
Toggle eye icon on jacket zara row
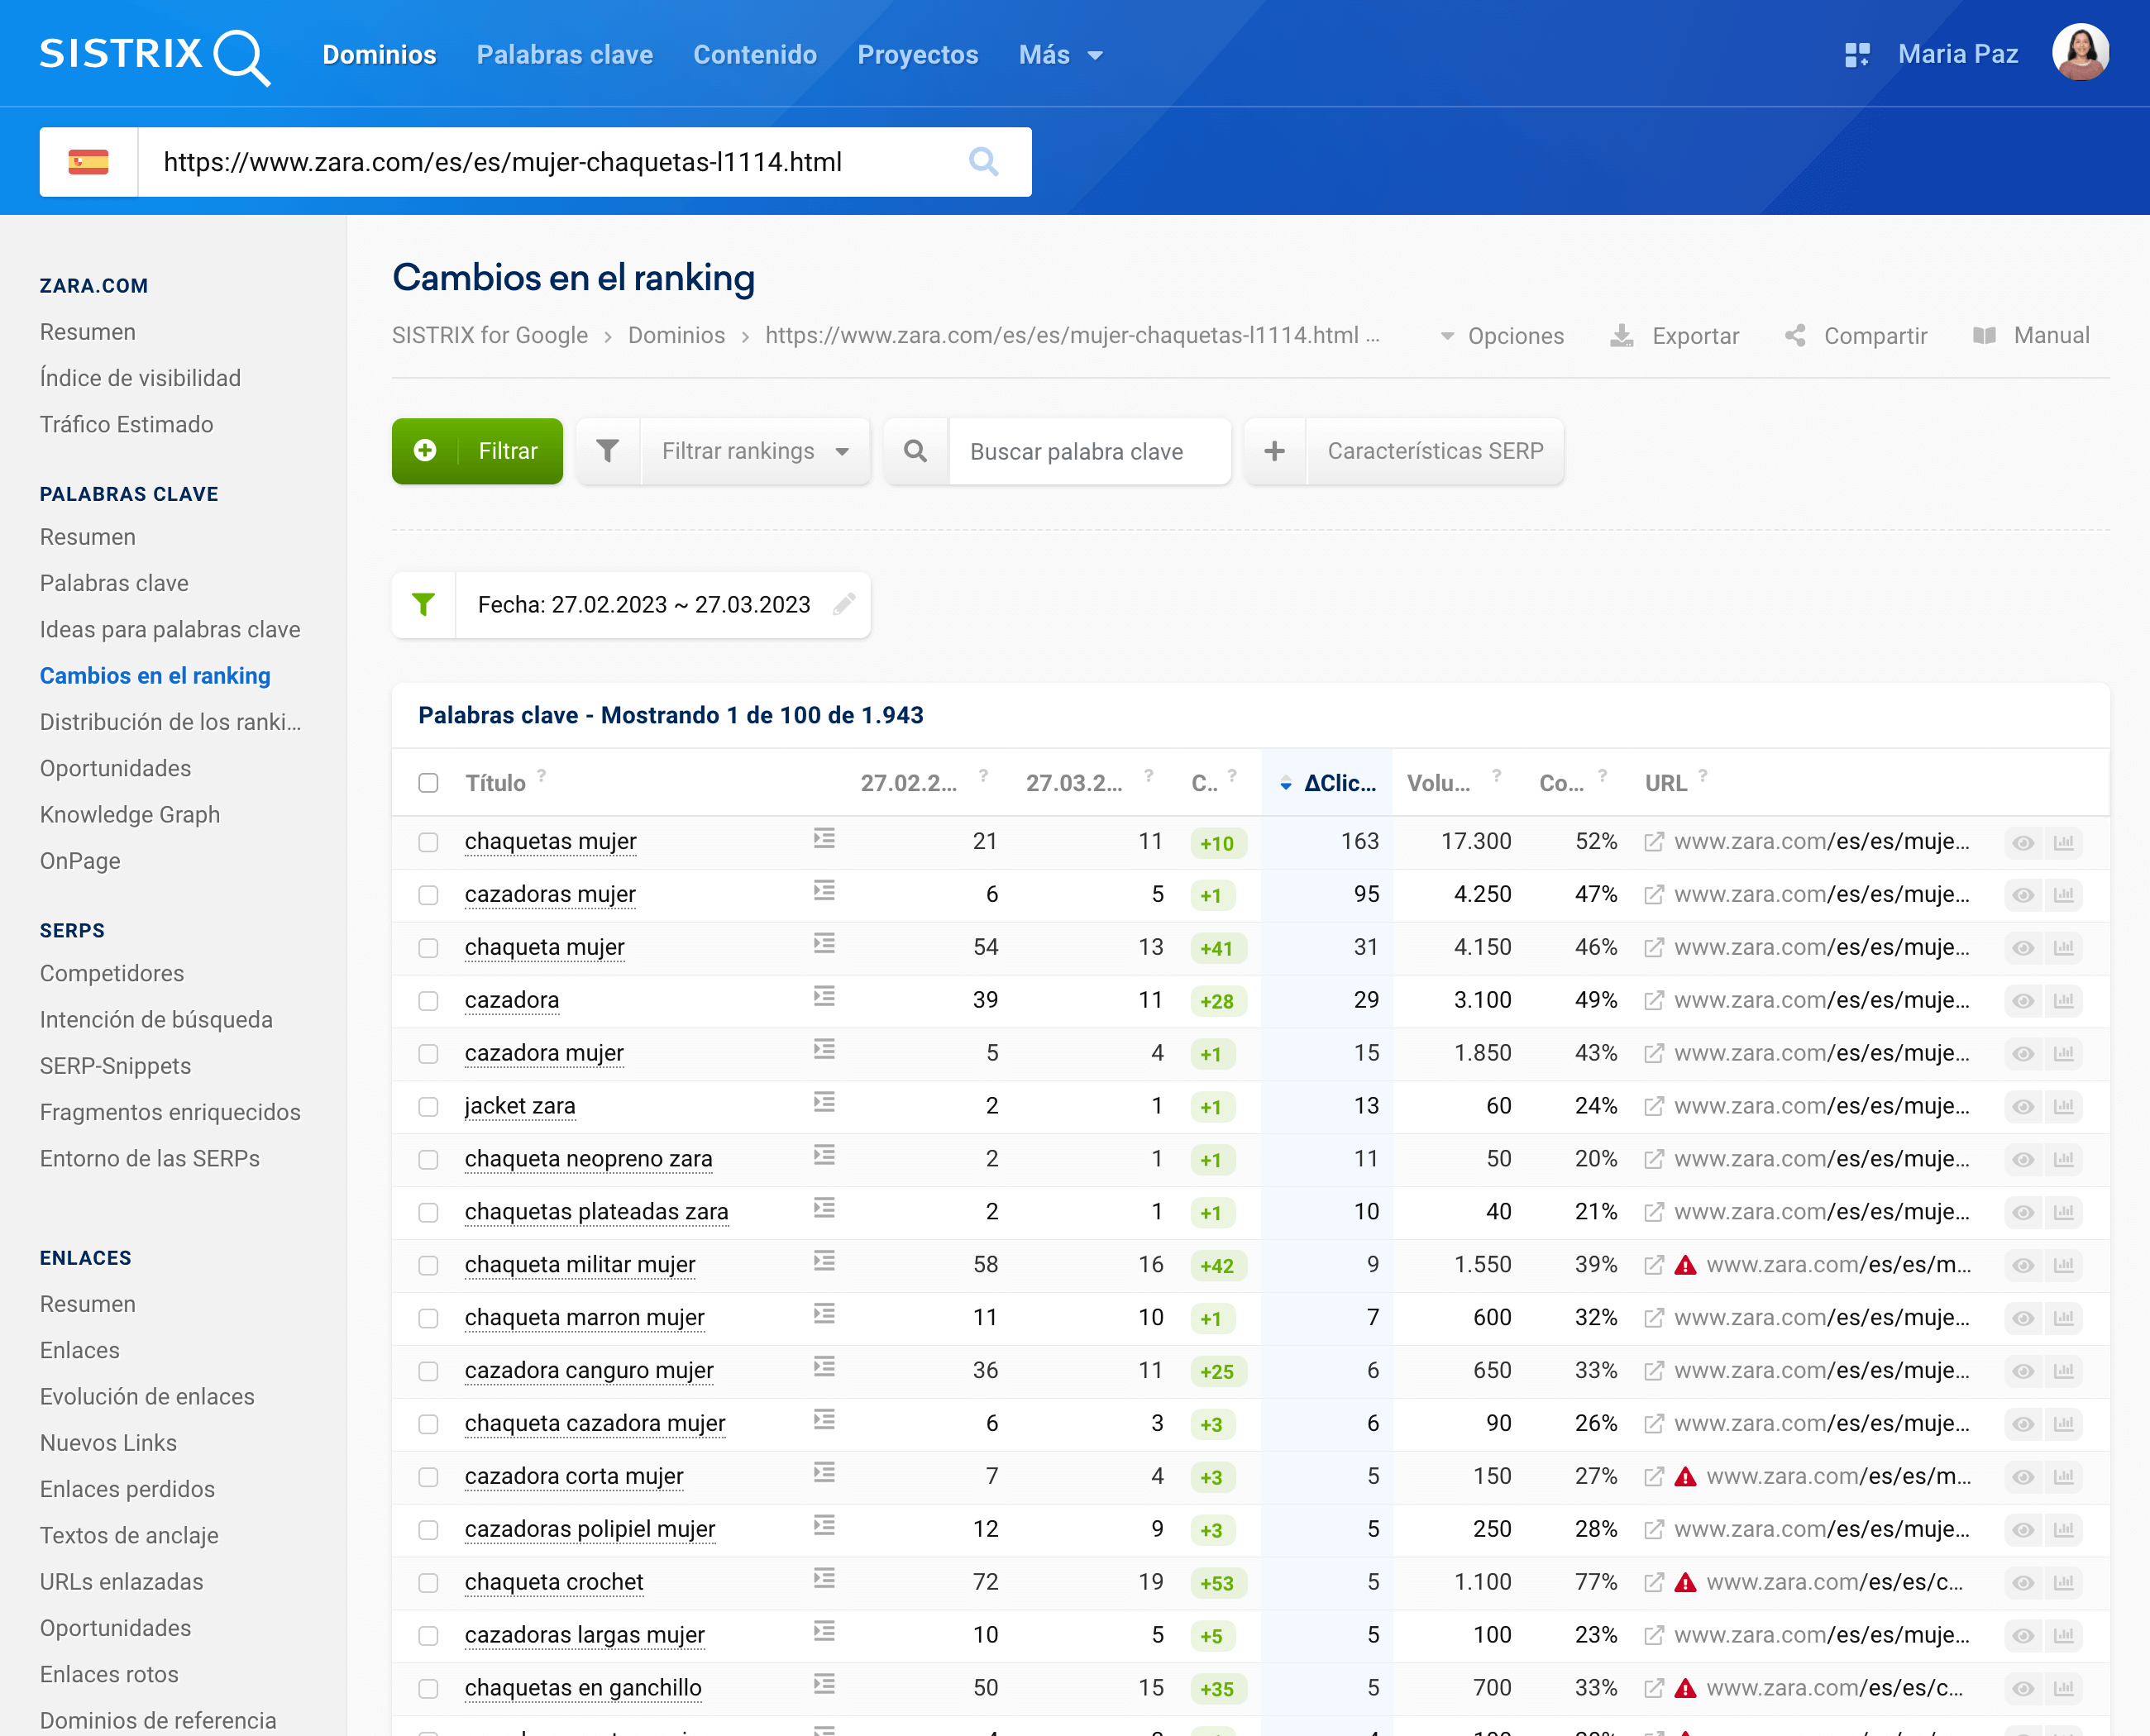(2023, 1106)
